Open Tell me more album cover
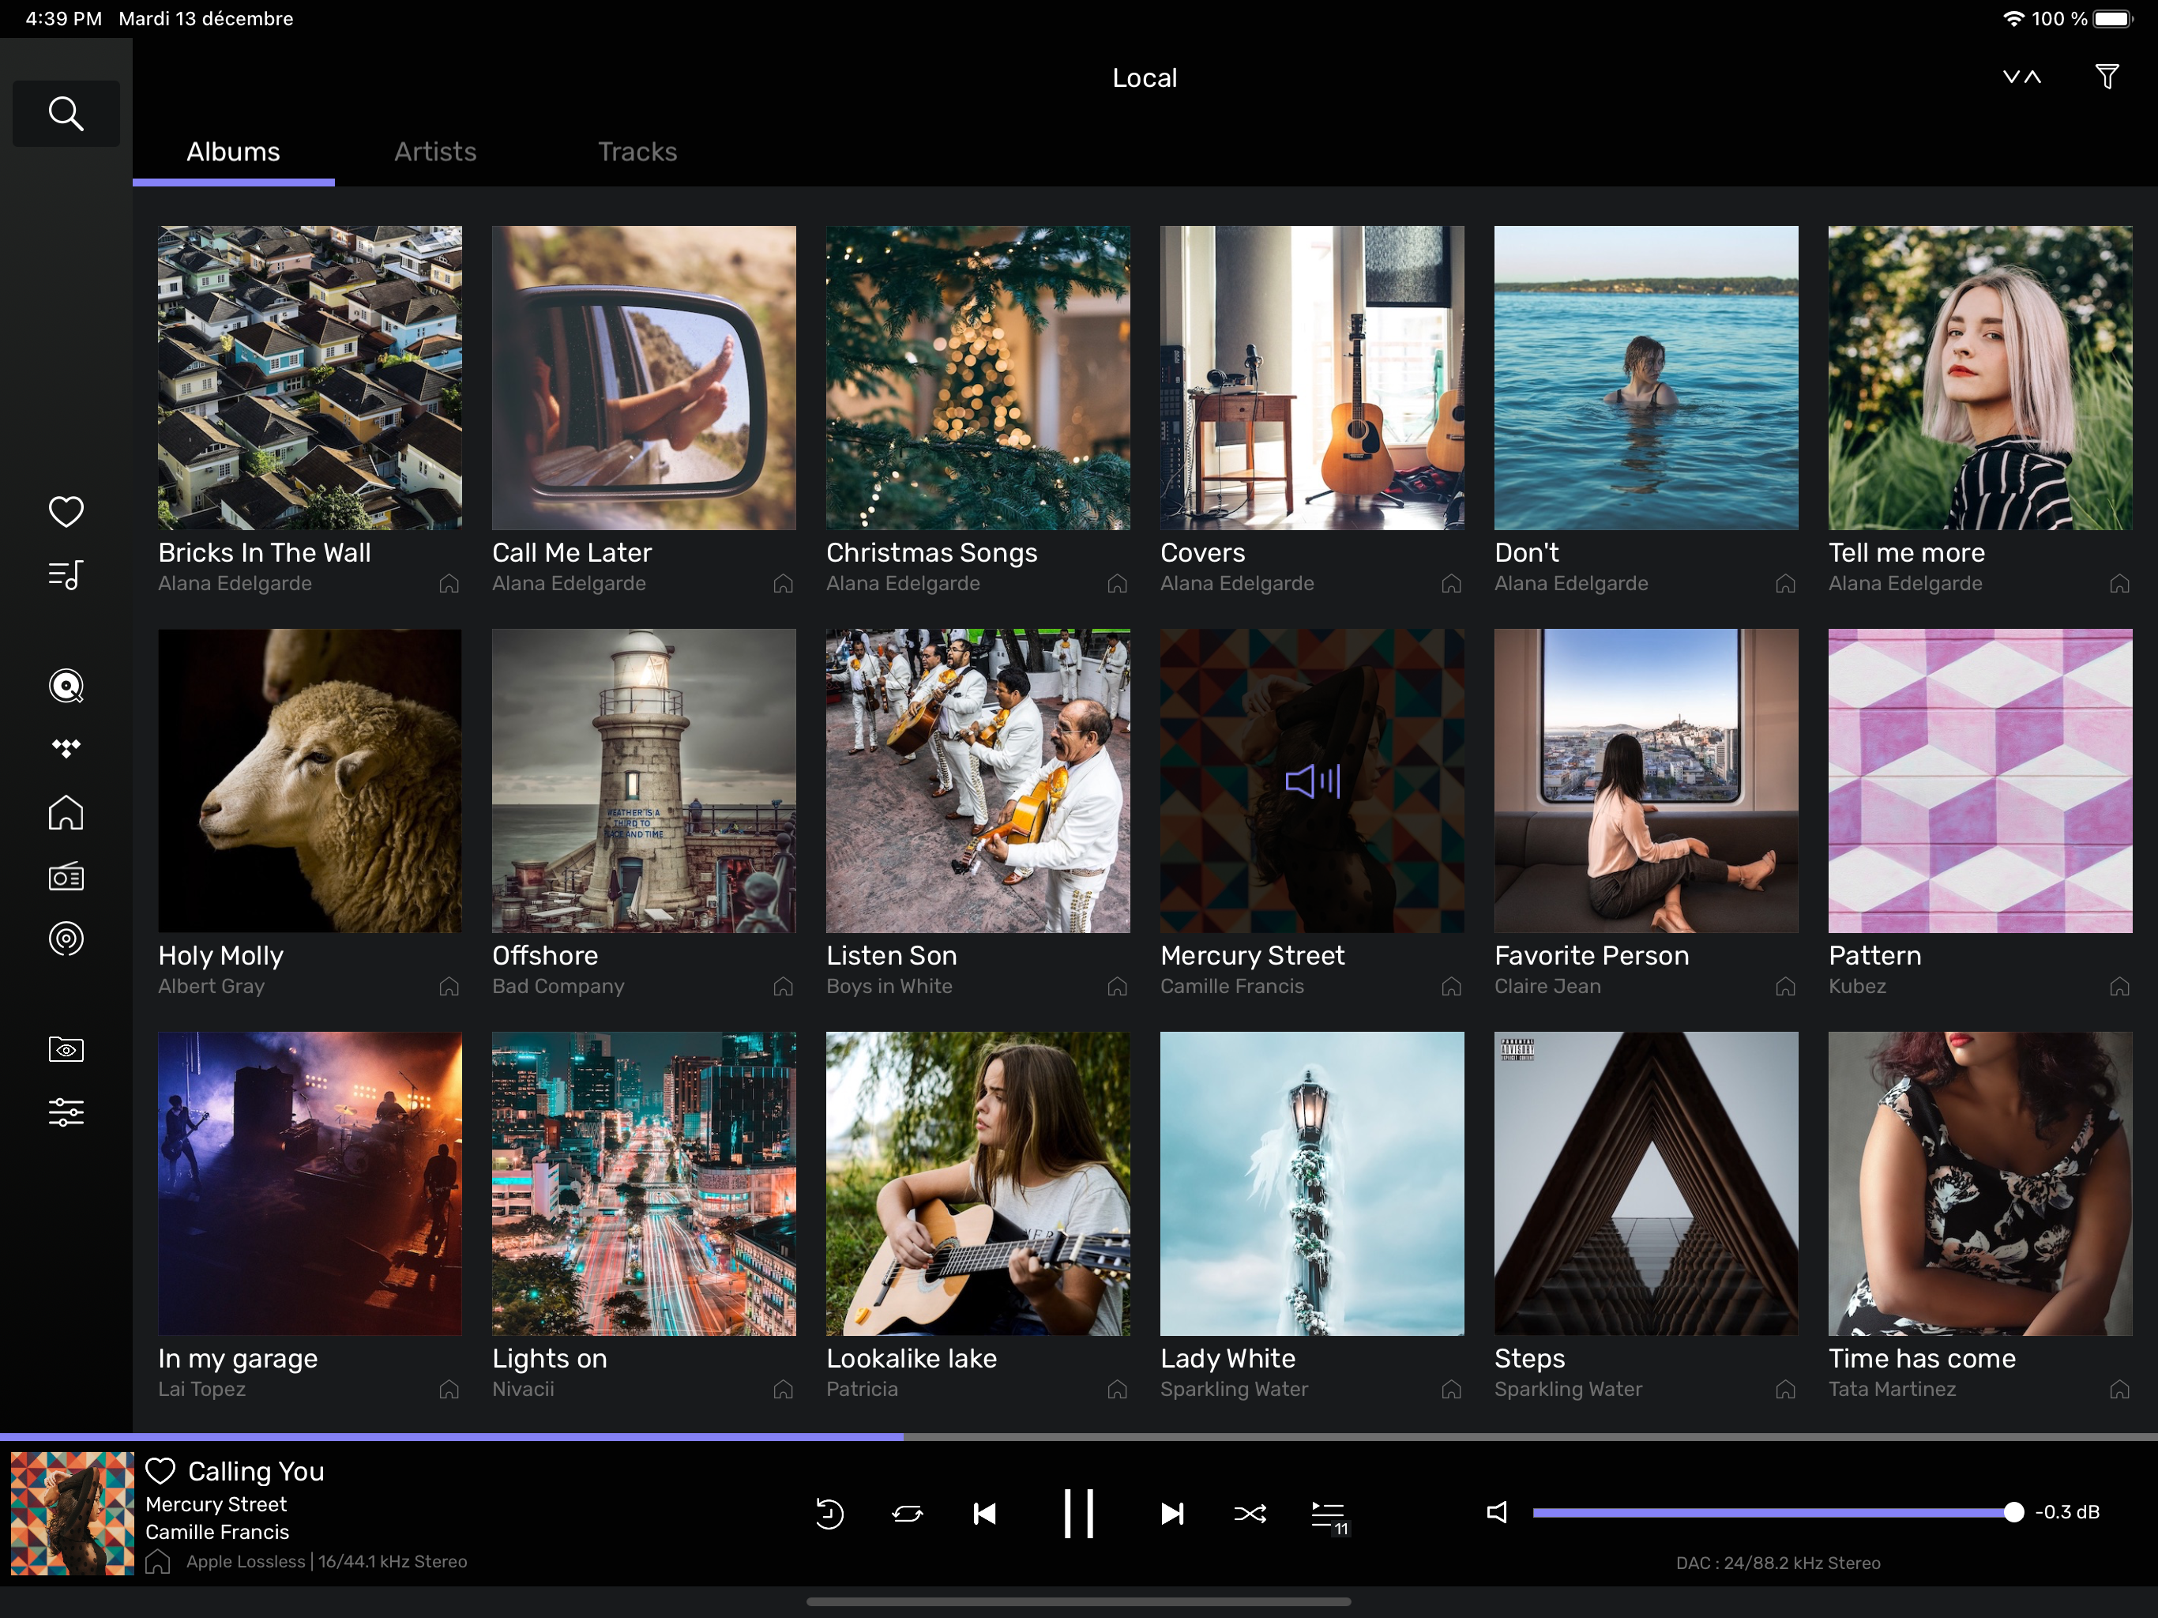The height and width of the screenshot is (1618, 2158). 1979,378
